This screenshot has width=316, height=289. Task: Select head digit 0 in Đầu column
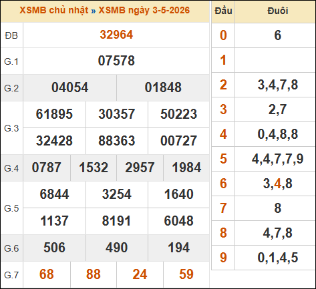tap(223, 35)
